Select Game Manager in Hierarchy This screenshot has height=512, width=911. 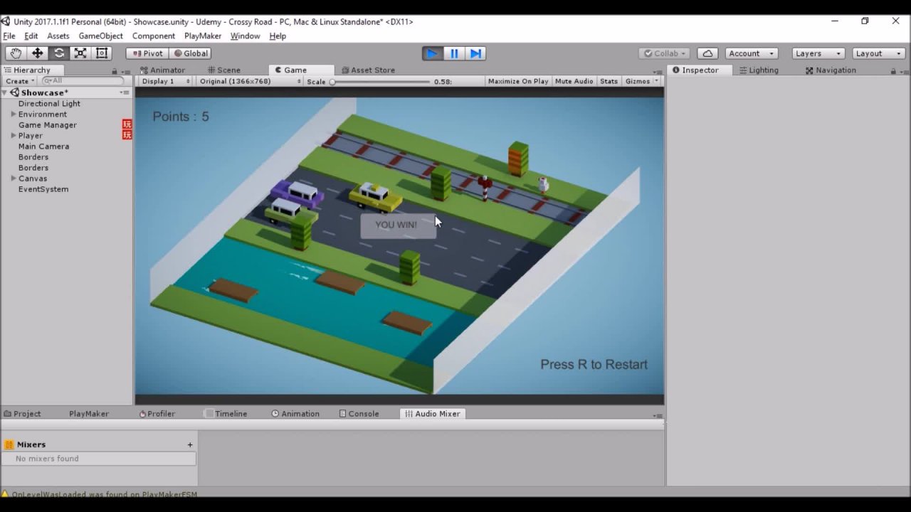(48, 124)
